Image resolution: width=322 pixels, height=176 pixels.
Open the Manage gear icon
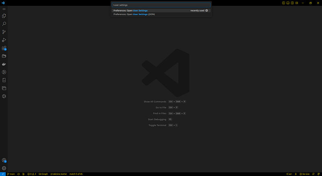coord(4,168)
